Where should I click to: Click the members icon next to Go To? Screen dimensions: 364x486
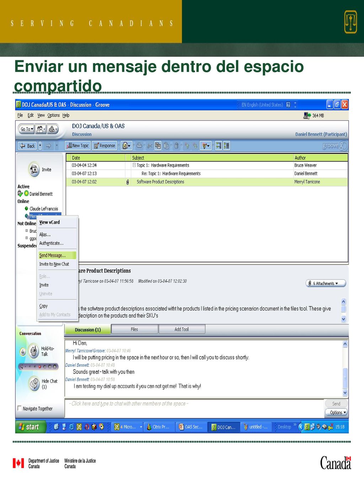[x=41, y=129]
